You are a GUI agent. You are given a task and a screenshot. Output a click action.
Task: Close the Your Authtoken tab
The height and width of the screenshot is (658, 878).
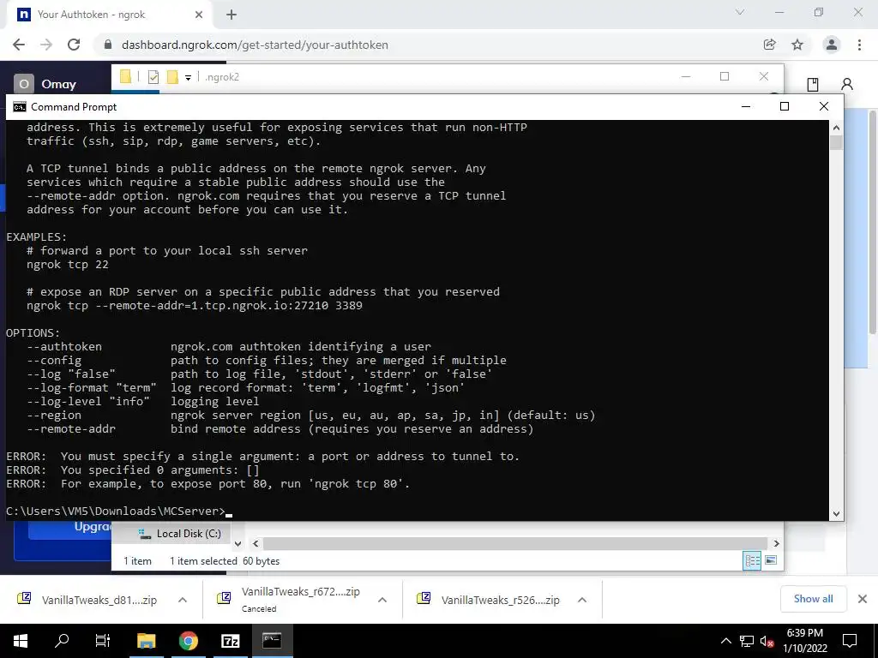(x=199, y=15)
